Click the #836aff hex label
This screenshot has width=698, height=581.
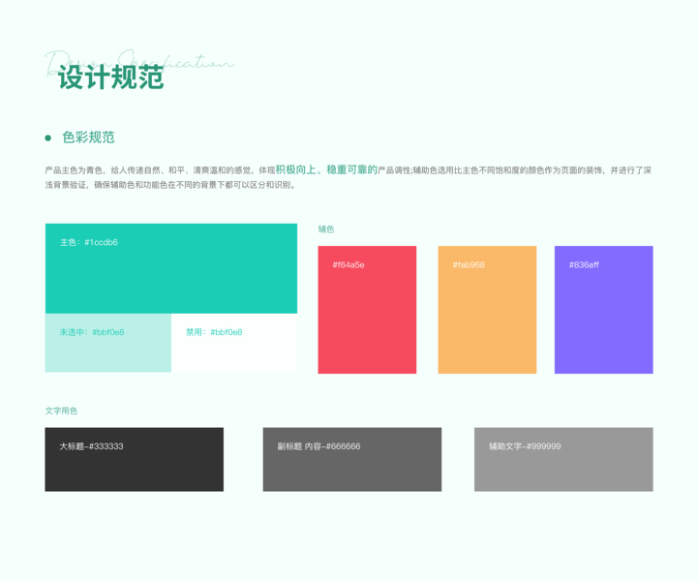[584, 265]
